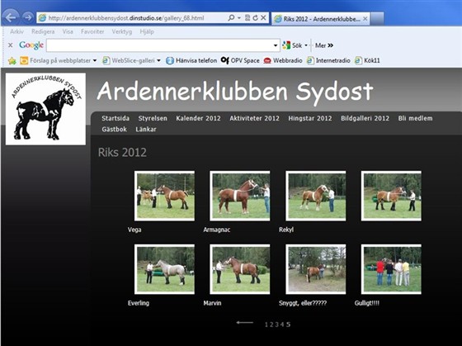The width and height of the screenshot is (462, 346).
Task: Click the Bli medlem link
Action: point(416,118)
